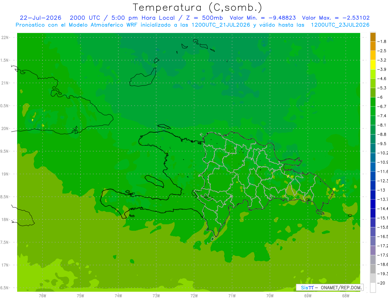The height and width of the screenshot is (300, 388).
Task: Click the longitude label '69W'
Action: 307,296
